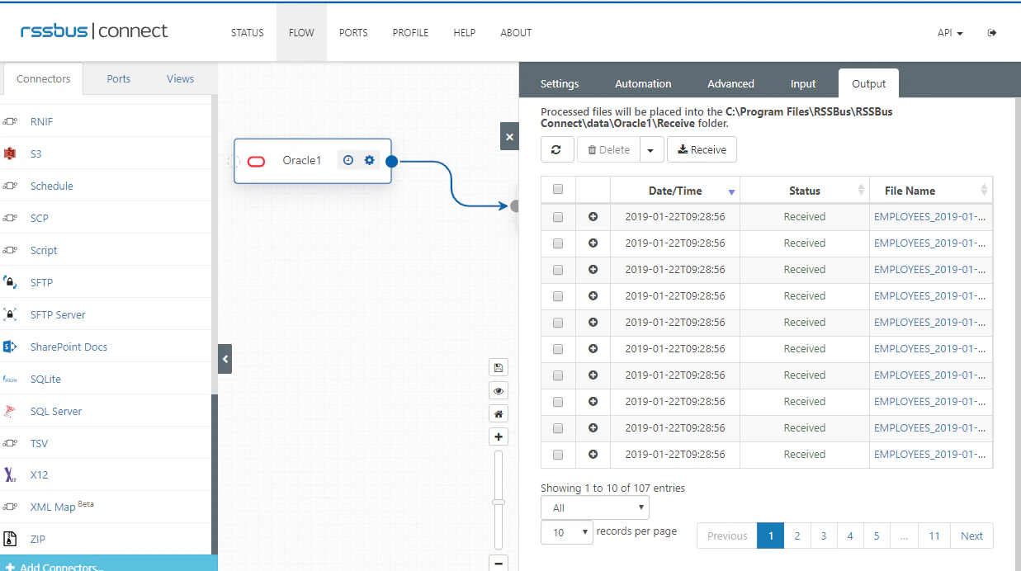Select the ZIP connector icon
The image size is (1021, 571).
[x=10, y=539]
